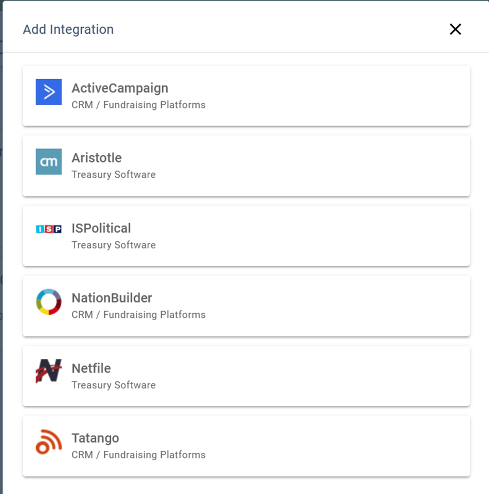489x494 pixels.
Task: Click the CRM / Fundraising Platforms label under ActiveCampaign
Action: (x=138, y=105)
